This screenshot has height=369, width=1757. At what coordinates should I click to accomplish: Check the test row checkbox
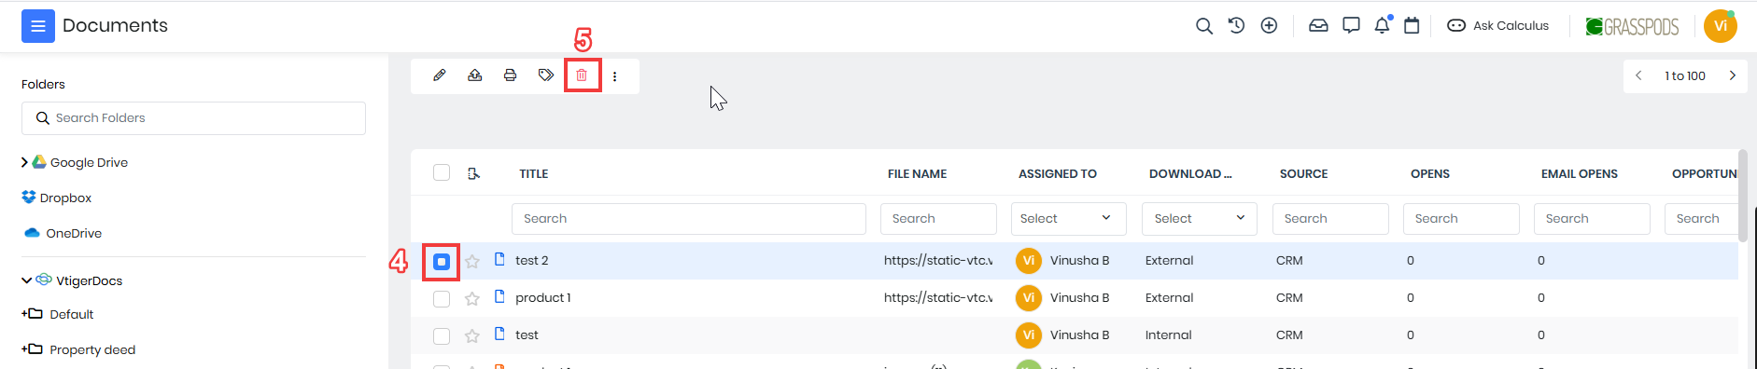442,336
